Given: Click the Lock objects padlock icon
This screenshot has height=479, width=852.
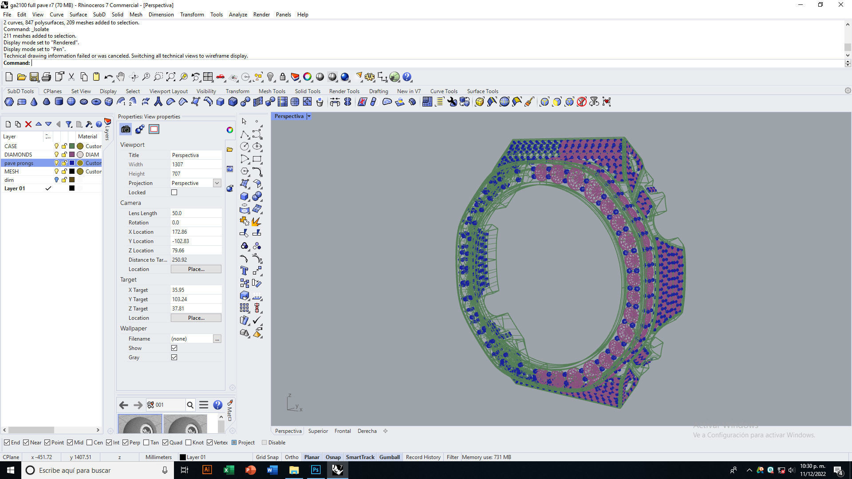Looking at the screenshot, I should click(x=283, y=77).
